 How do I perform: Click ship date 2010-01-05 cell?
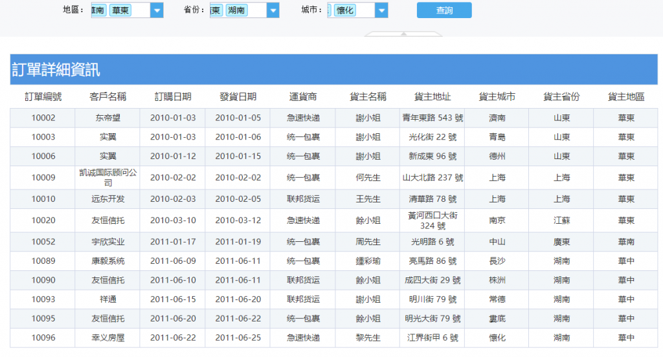238,118
